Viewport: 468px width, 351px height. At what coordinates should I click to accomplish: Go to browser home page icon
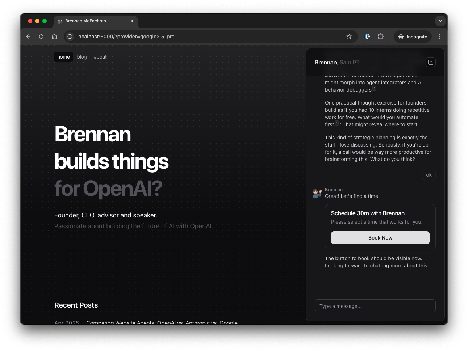pyautogui.click(x=54, y=37)
